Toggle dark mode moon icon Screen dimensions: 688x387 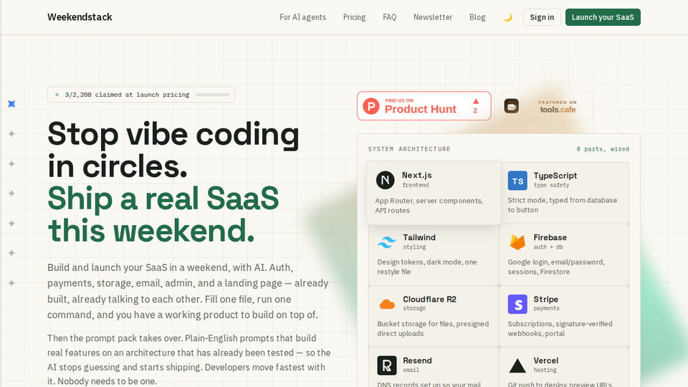507,17
